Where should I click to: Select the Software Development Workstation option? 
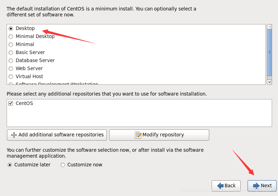(57, 84)
